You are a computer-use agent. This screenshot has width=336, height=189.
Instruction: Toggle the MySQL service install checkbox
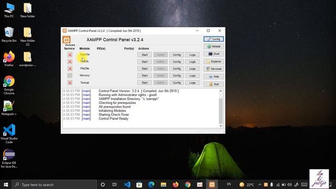[70, 62]
